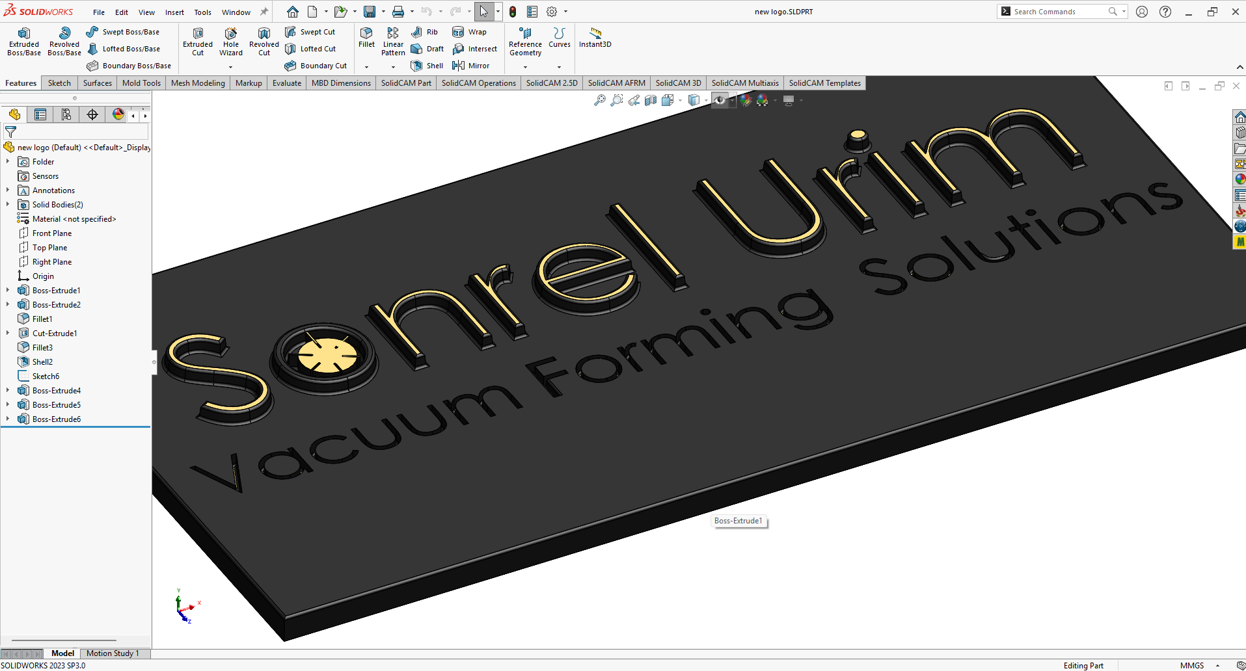Click the Home icon in toolbar

pyautogui.click(x=293, y=12)
